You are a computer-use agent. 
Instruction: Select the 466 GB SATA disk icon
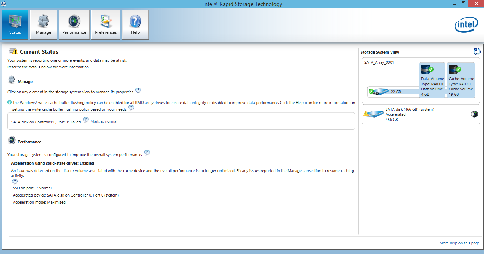pyautogui.click(x=373, y=114)
